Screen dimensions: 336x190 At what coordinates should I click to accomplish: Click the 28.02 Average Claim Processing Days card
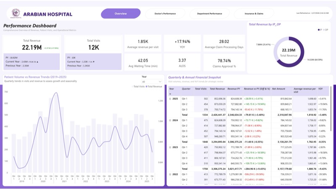click(x=224, y=44)
